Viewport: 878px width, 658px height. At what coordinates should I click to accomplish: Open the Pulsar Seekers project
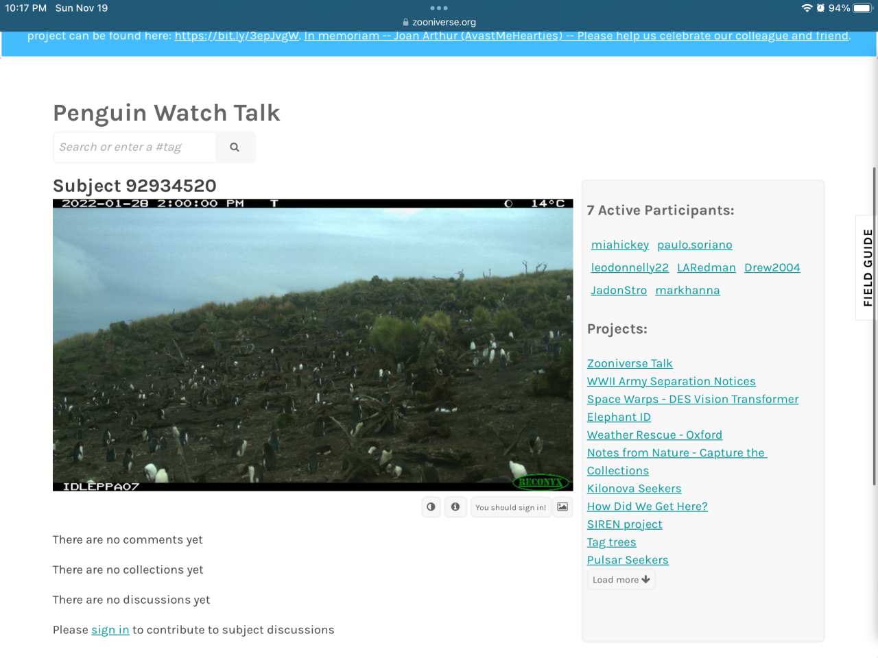[628, 559]
